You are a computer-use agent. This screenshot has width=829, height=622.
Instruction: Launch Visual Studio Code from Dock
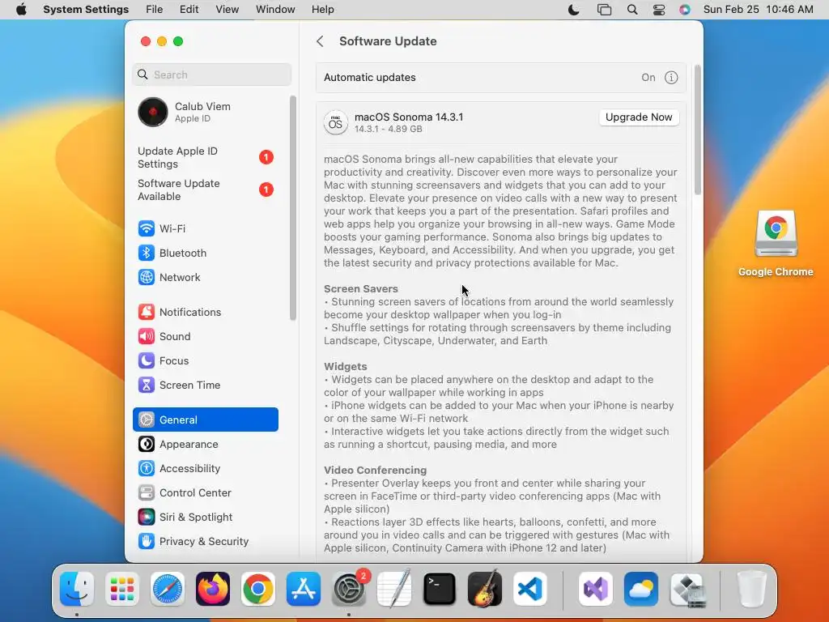[x=530, y=589]
